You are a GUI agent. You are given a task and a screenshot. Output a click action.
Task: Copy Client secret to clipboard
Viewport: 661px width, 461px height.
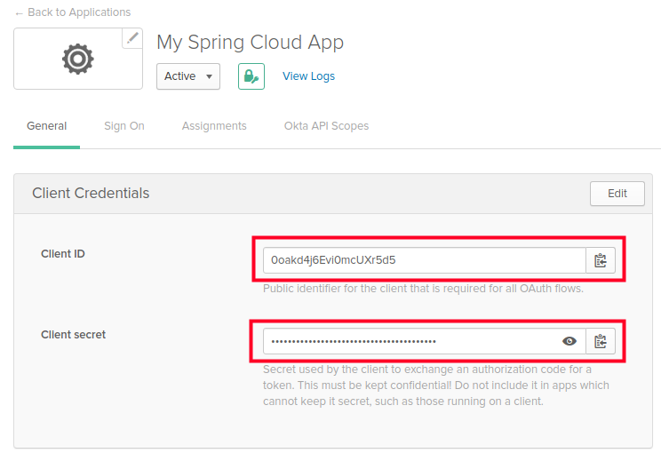point(601,341)
